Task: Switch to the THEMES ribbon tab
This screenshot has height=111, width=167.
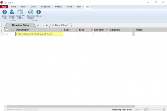Action: tap(58, 7)
